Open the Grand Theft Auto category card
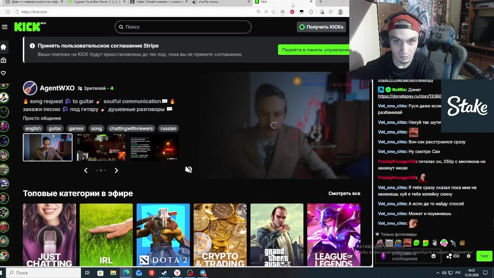The image size is (494, 278). [277, 235]
